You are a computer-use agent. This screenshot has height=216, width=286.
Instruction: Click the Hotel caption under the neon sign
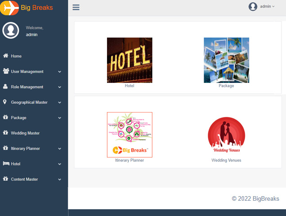click(130, 85)
